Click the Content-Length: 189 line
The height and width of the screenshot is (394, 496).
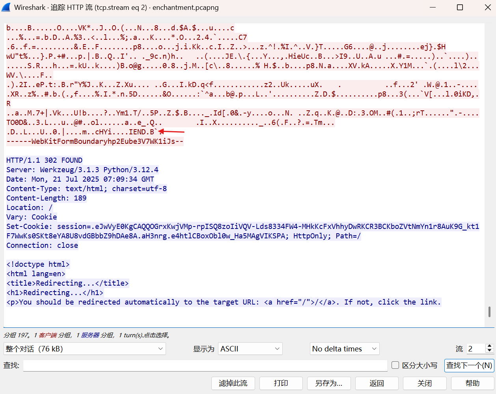(47, 198)
